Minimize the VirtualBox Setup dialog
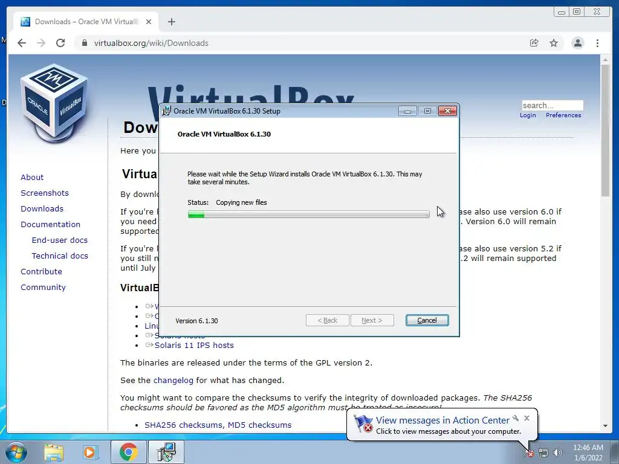619x464 pixels. pos(407,111)
